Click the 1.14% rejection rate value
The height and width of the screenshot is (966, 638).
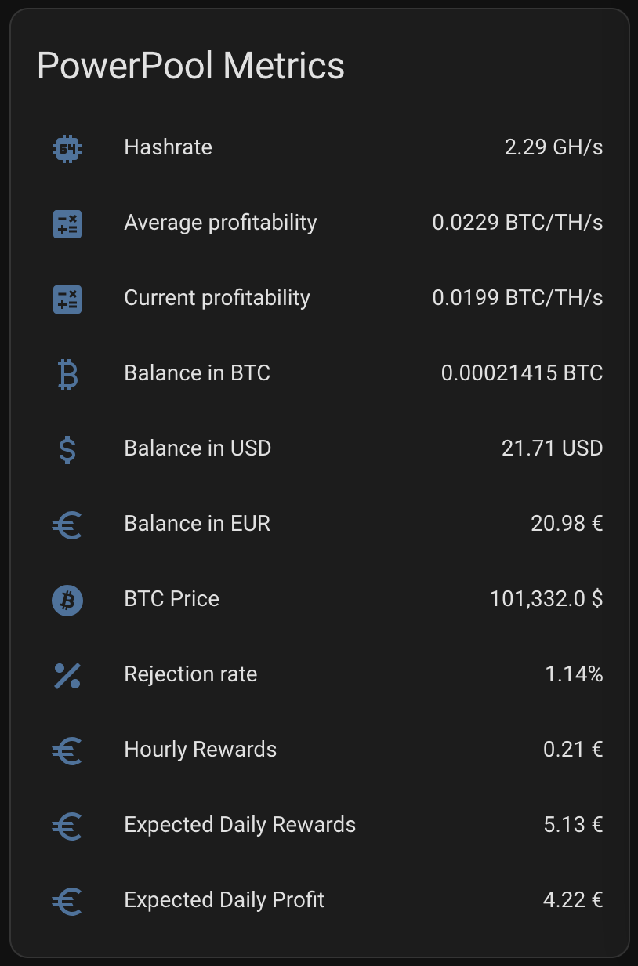[574, 674]
